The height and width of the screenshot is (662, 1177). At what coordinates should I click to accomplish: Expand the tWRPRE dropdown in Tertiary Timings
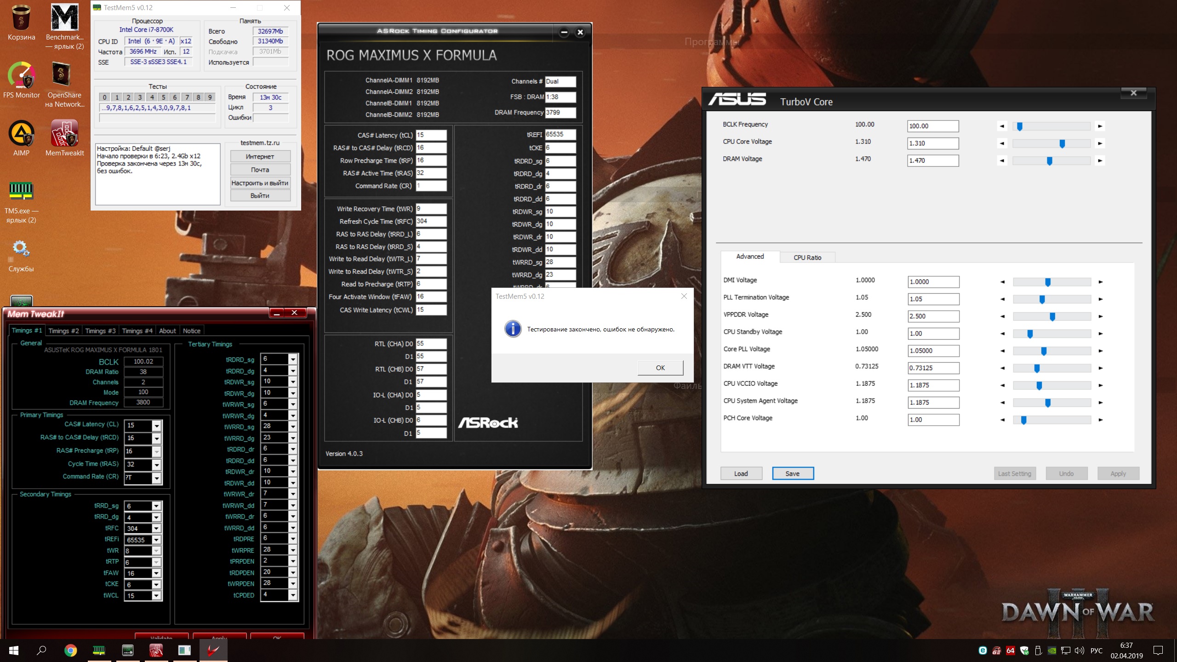293,550
